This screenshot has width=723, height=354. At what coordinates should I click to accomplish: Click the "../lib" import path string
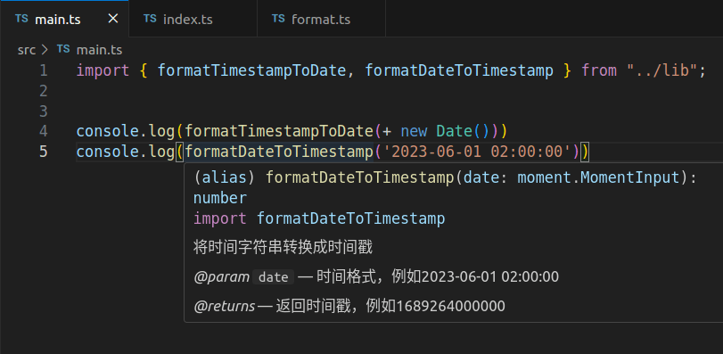click(661, 70)
